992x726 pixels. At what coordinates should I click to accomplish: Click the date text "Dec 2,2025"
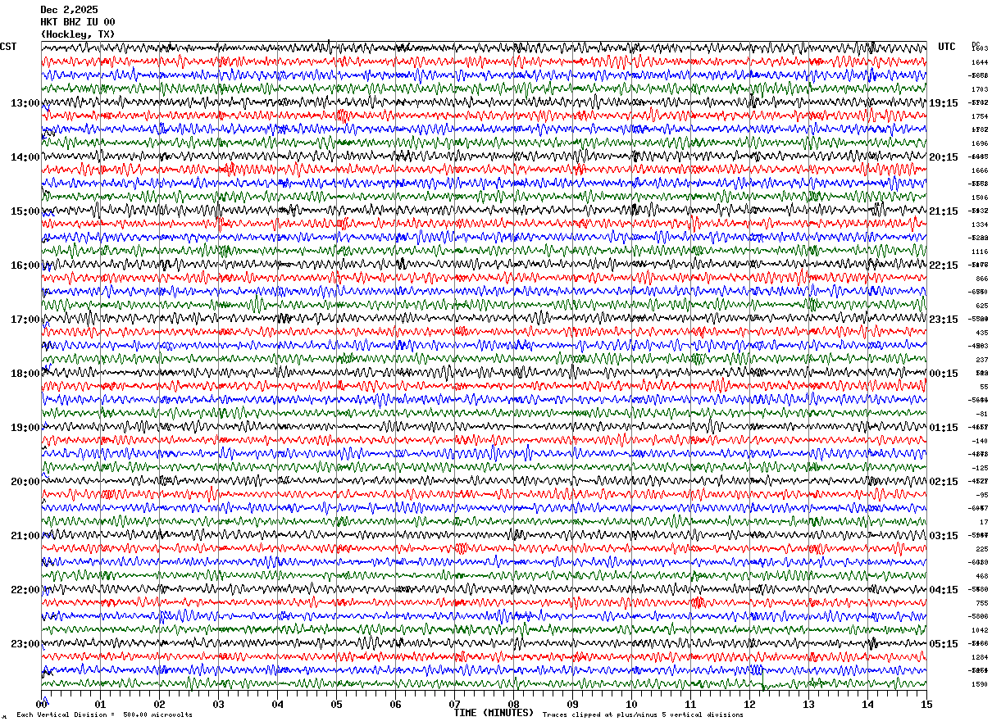[x=69, y=10]
